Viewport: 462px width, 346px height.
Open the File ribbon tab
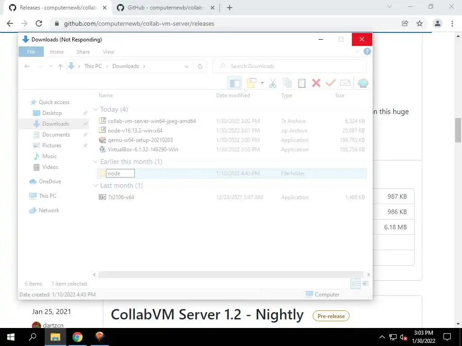(31, 52)
